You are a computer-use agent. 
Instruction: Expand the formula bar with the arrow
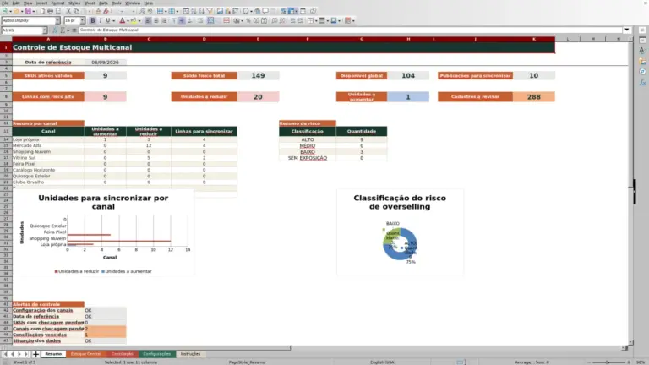[x=627, y=30]
